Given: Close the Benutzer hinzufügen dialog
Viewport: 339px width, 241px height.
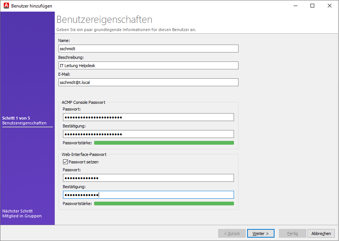Looking at the screenshot, I should pos(330,6).
